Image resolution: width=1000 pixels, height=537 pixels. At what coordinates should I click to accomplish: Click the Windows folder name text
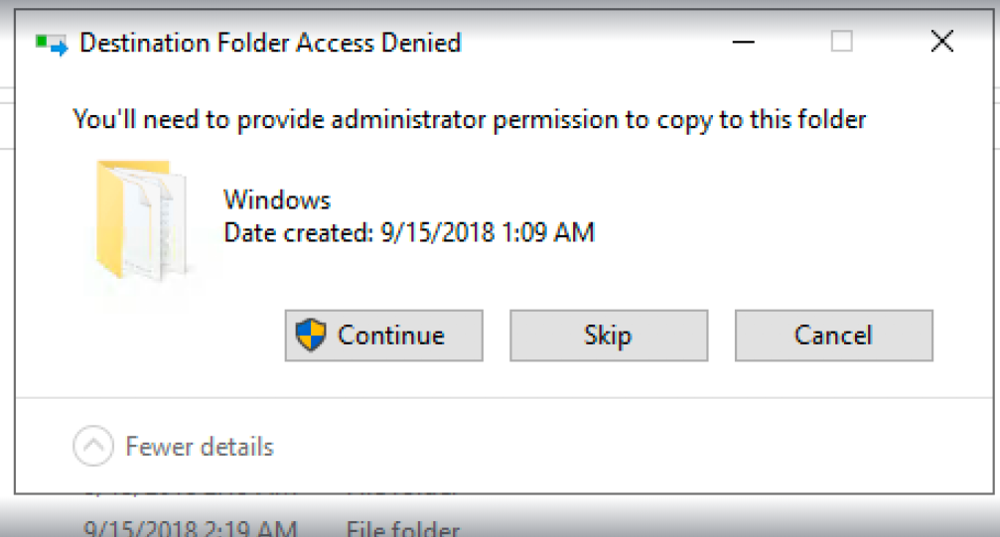click(x=277, y=201)
